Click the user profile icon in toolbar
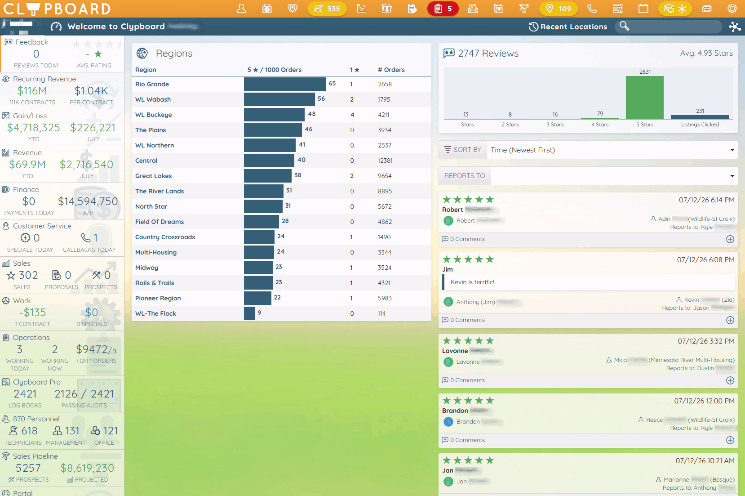The height and width of the screenshot is (496, 745). 241,9
